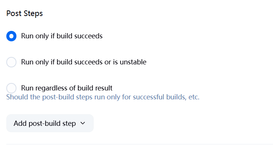Click the filled blue radio circle icon

pyautogui.click(x=12, y=36)
